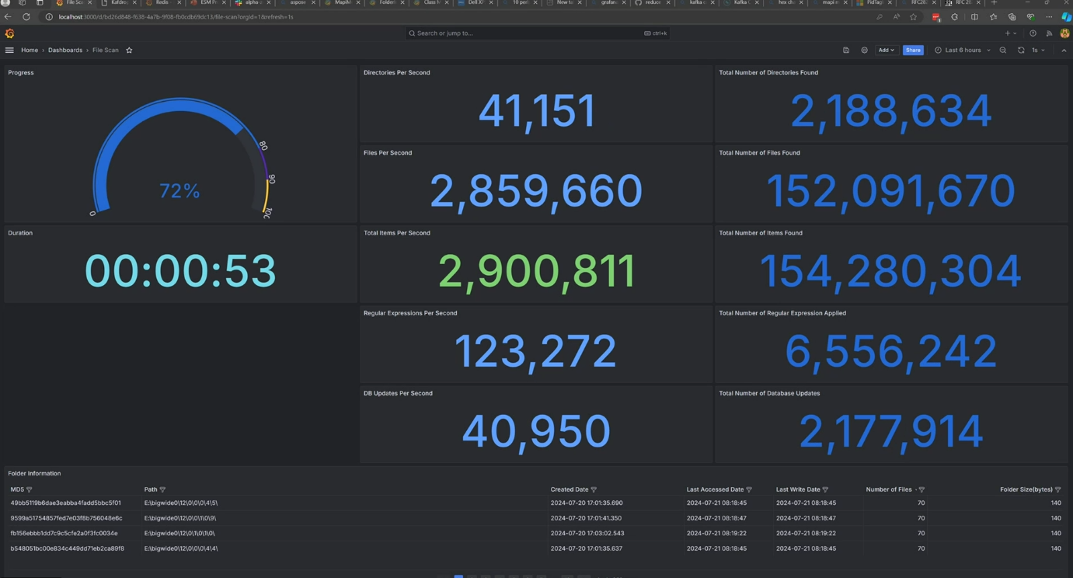Click the Regular Expressions Per Second value 123,272

coord(536,351)
